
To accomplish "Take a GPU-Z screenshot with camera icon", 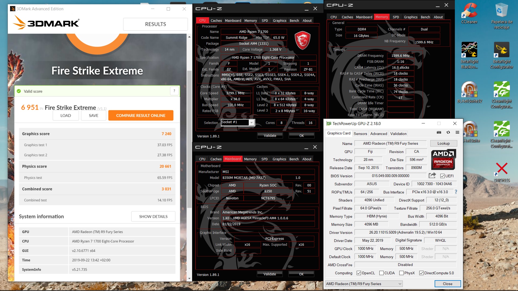I will click(x=439, y=132).
